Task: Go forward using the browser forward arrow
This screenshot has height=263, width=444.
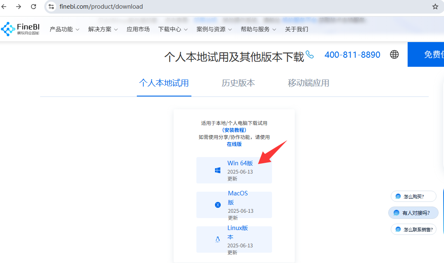Action: tap(19, 7)
